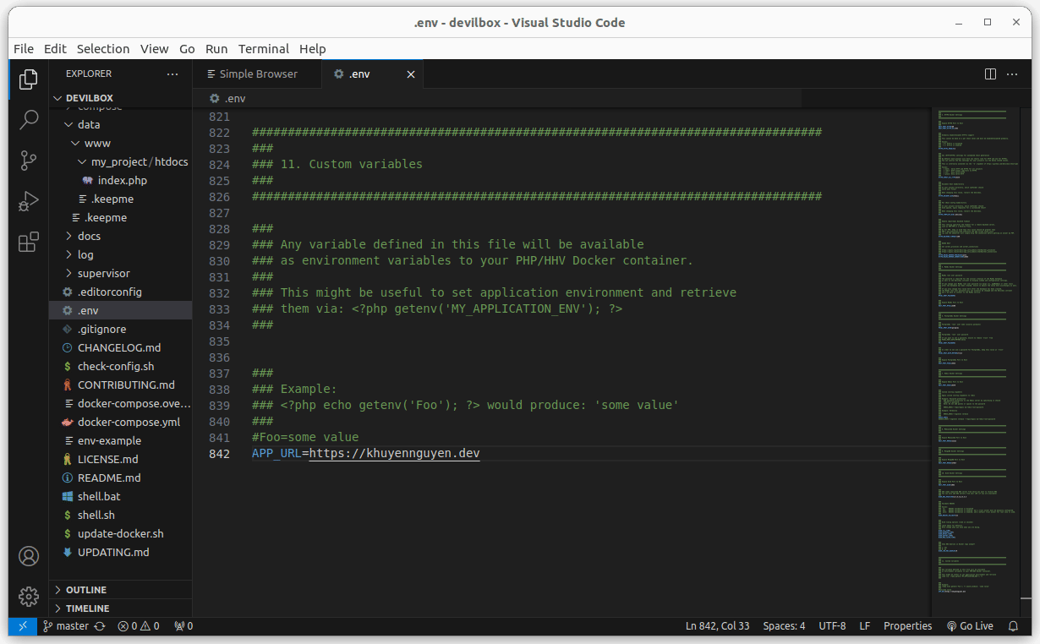Viewport: 1040px width, 644px height.
Task: Open docker-compose.yml in the explorer
Action: [129, 422]
